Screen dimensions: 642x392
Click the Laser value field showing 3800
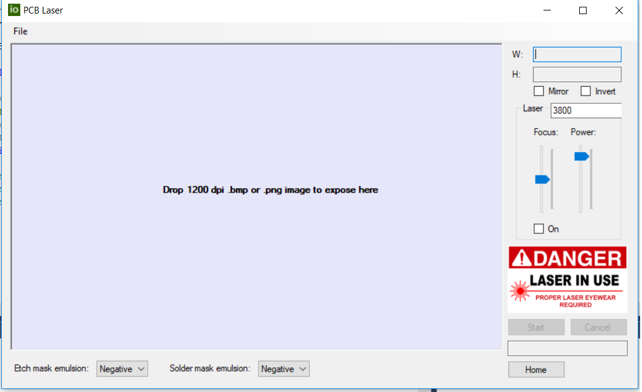[585, 111]
